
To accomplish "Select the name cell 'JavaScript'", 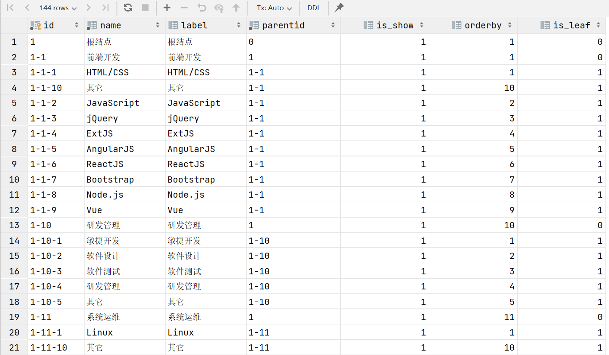I will 124,103.
